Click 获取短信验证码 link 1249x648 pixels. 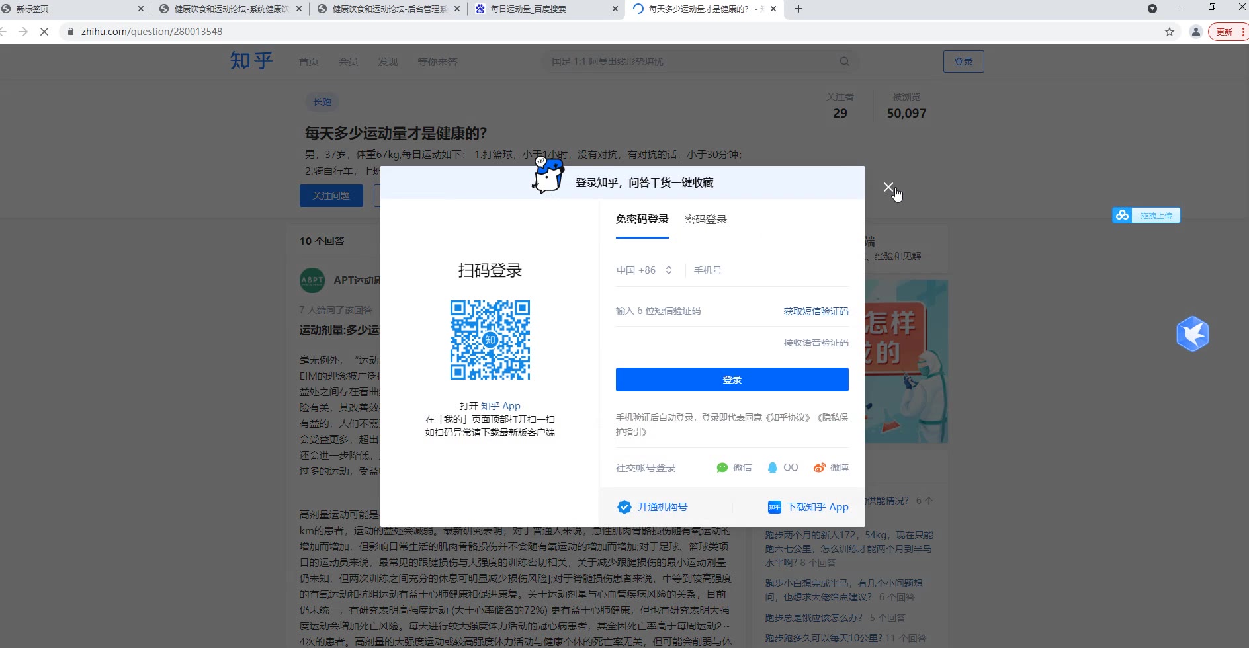pyautogui.click(x=816, y=311)
